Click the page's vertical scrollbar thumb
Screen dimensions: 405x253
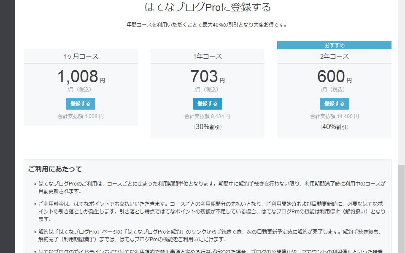tap(401, 209)
